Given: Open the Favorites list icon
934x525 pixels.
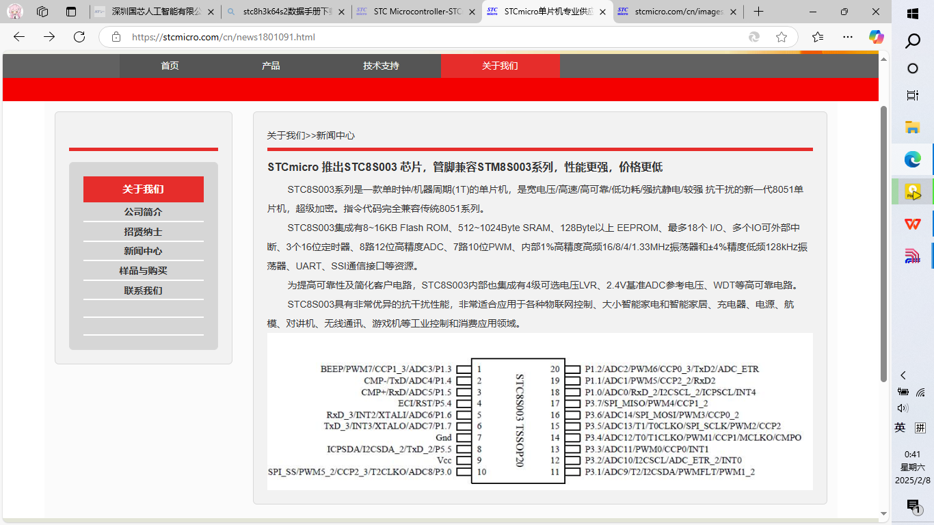Looking at the screenshot, I should [818, 37].
